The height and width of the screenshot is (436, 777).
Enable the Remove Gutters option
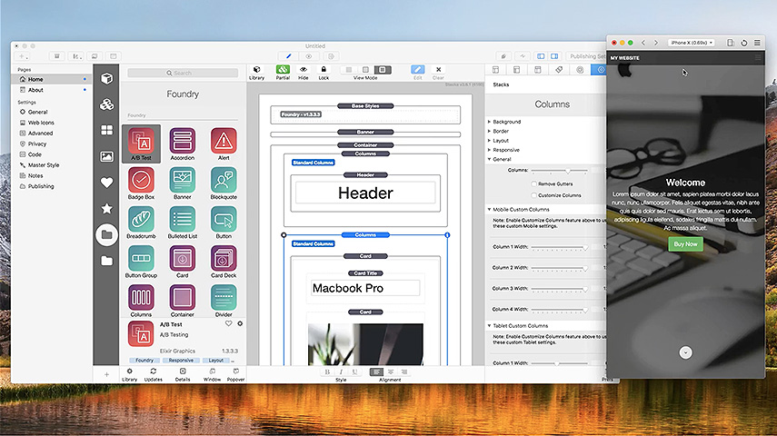click(533, 183)
